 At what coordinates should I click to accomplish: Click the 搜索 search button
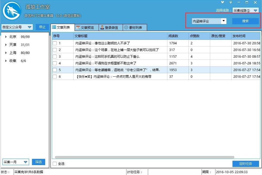(245, 21)
